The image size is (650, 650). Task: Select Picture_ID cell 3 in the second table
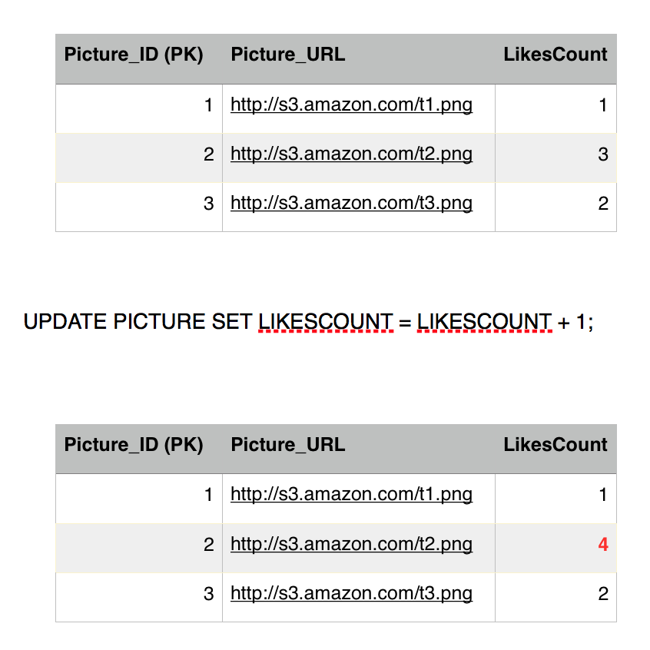tap(209, 594)
